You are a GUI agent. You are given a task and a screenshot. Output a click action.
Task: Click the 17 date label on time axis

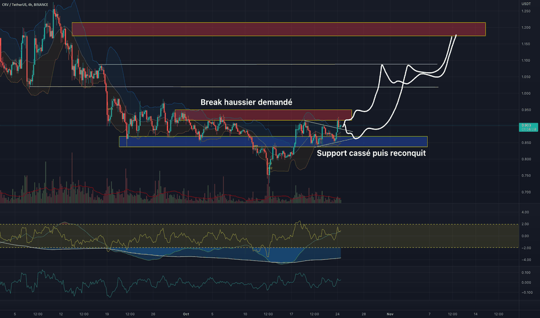pos(291,314)
